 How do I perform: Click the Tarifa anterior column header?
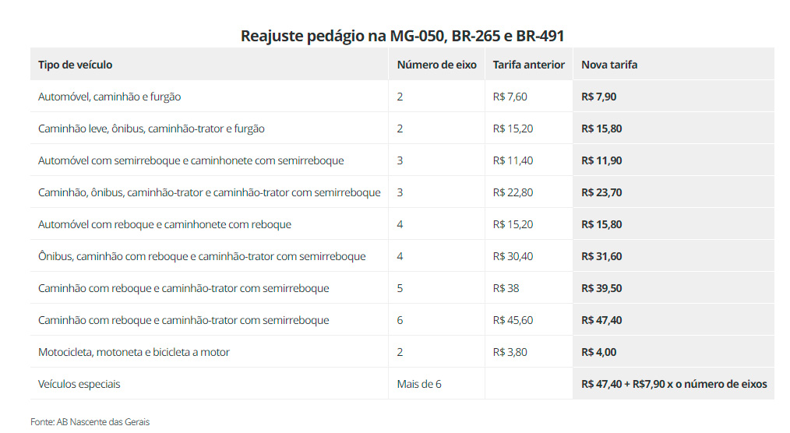click(x=528, y=65)
